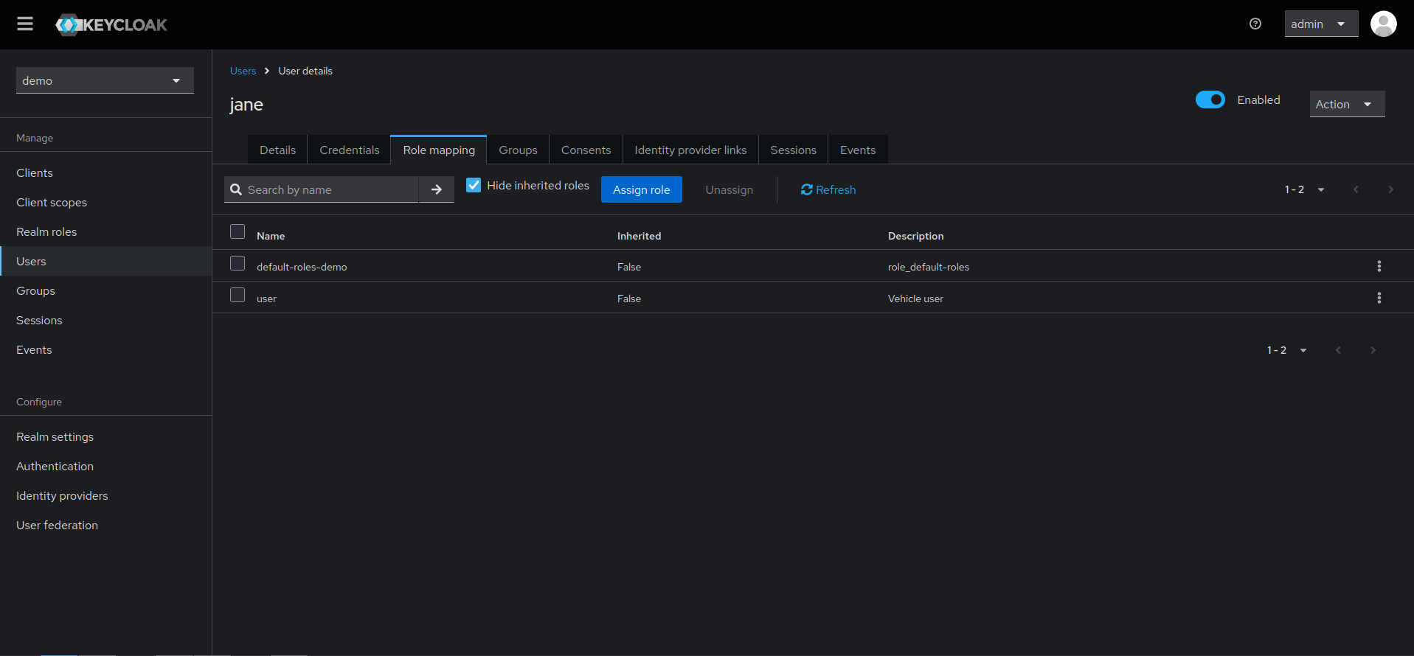Click the user role name cell
Image resolution: width=1414 pixels, height=656 pixels.
[266, 299]
